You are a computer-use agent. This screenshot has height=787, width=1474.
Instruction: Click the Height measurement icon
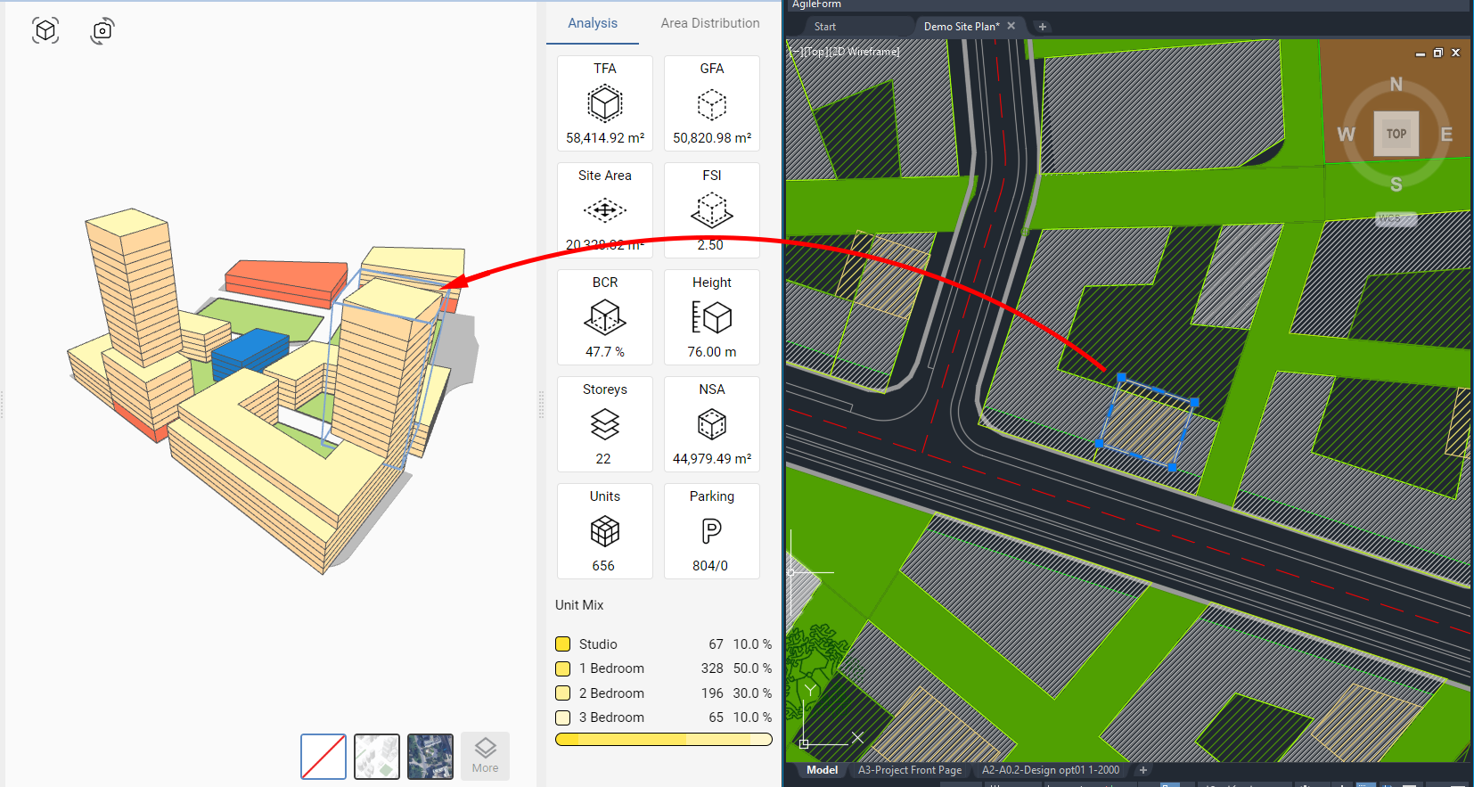point(712,317)
